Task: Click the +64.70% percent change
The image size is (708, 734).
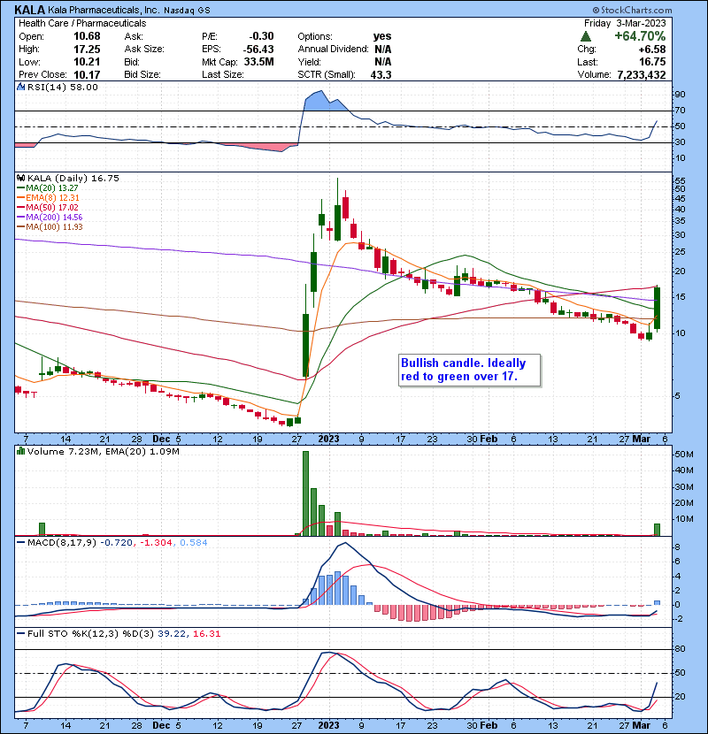Action: pos(640,36)
